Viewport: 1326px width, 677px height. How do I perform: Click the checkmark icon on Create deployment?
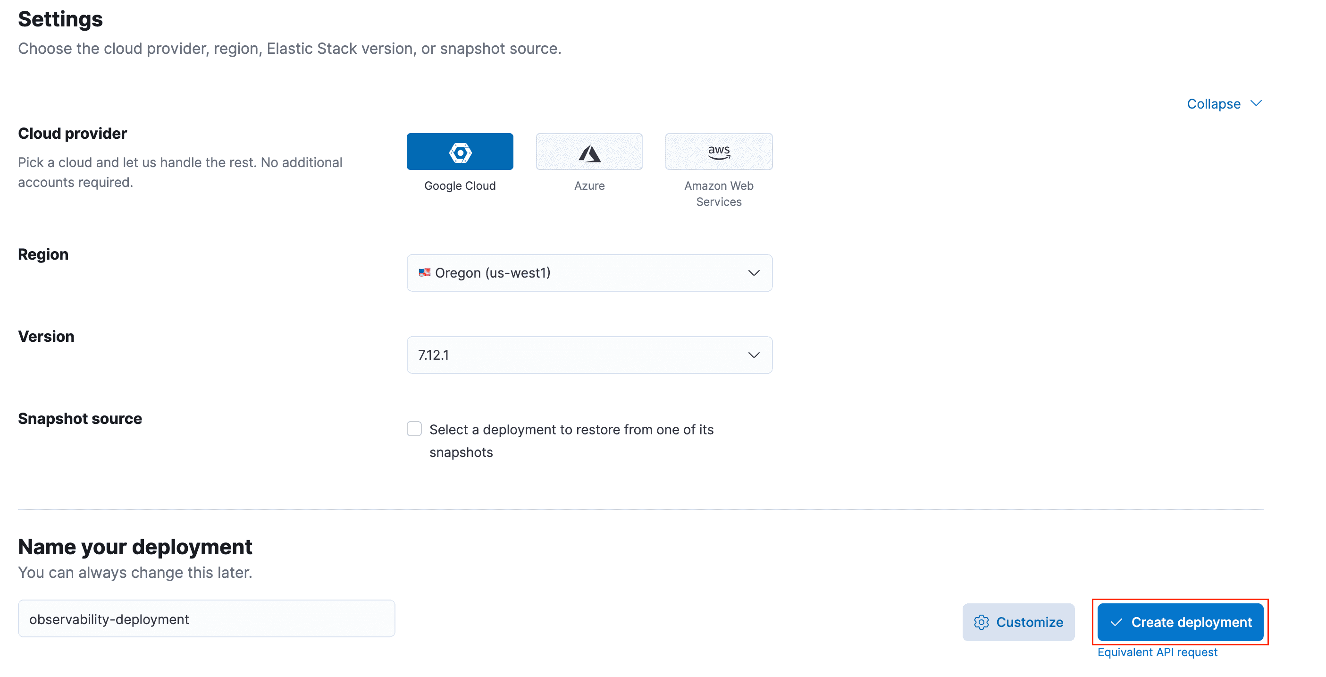pyautogui.click(x=1116, y=622)
